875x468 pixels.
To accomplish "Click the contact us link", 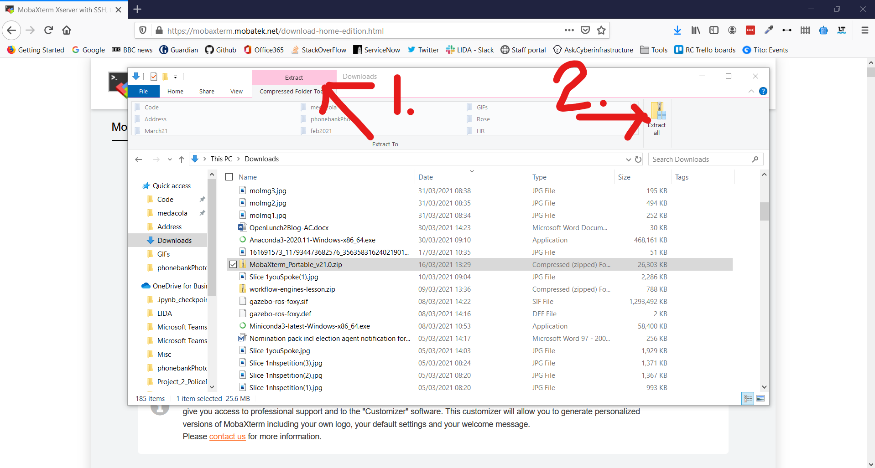I will [x=227, y=437].
